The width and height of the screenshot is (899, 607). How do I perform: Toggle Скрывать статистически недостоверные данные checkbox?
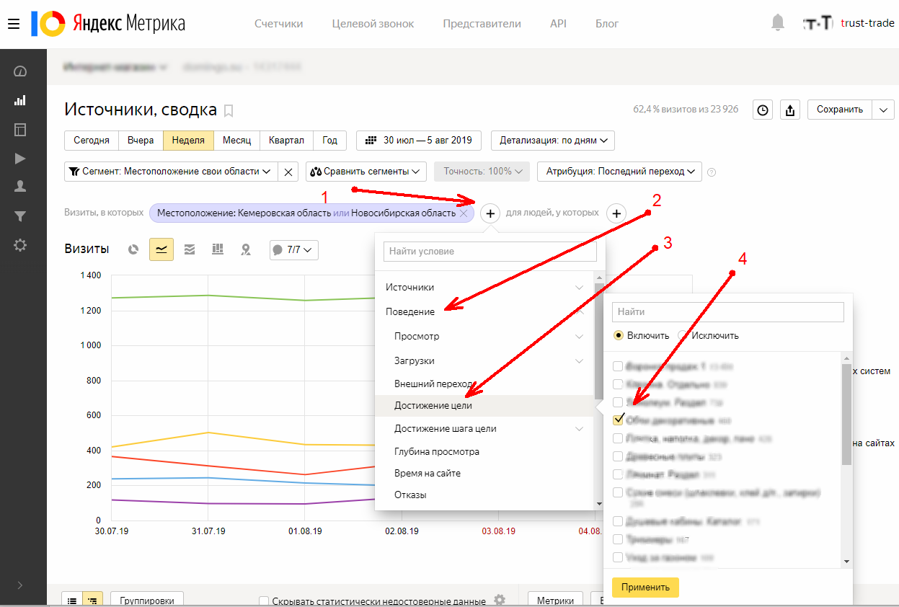tap(264, 601)
